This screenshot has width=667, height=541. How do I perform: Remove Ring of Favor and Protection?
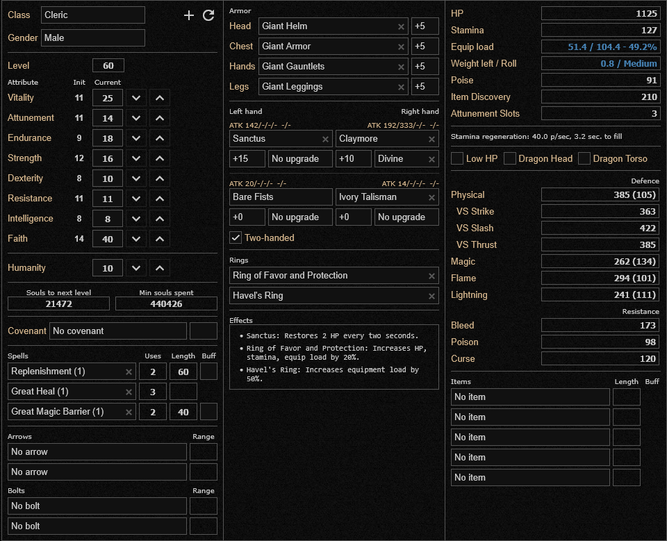click(431, 276)
